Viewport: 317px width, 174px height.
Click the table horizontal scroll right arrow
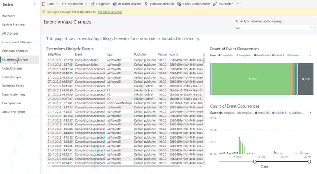pyautogui.click(x=200, y=166)
